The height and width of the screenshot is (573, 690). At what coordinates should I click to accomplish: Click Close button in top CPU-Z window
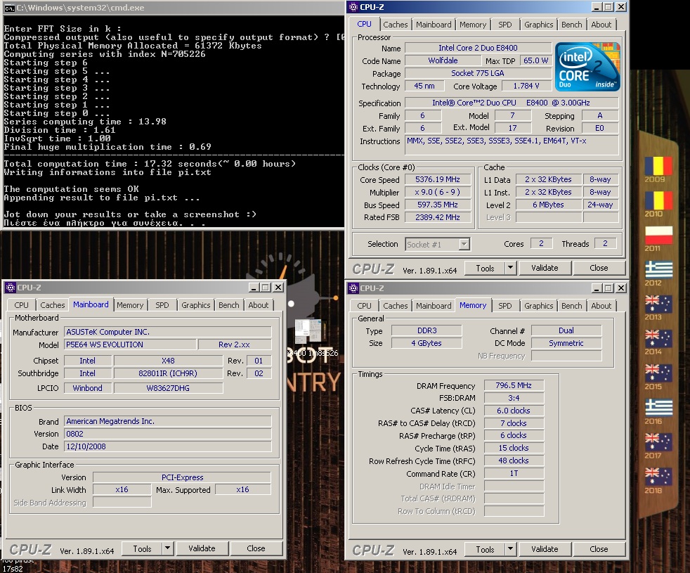tap(599, 268)
